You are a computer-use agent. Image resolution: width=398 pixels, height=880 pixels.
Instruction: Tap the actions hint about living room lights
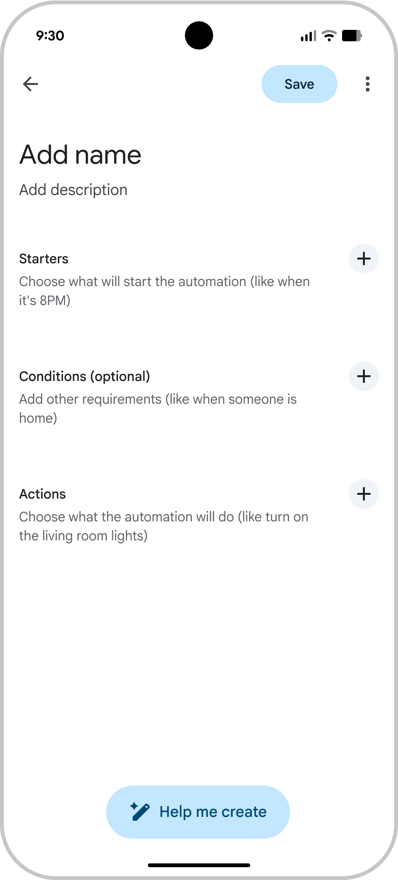click(163, 526)
